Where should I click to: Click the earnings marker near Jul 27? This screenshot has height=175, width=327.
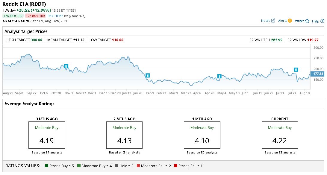(296, 70)
